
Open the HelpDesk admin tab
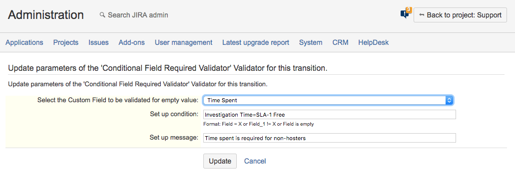tap(374, 42)
